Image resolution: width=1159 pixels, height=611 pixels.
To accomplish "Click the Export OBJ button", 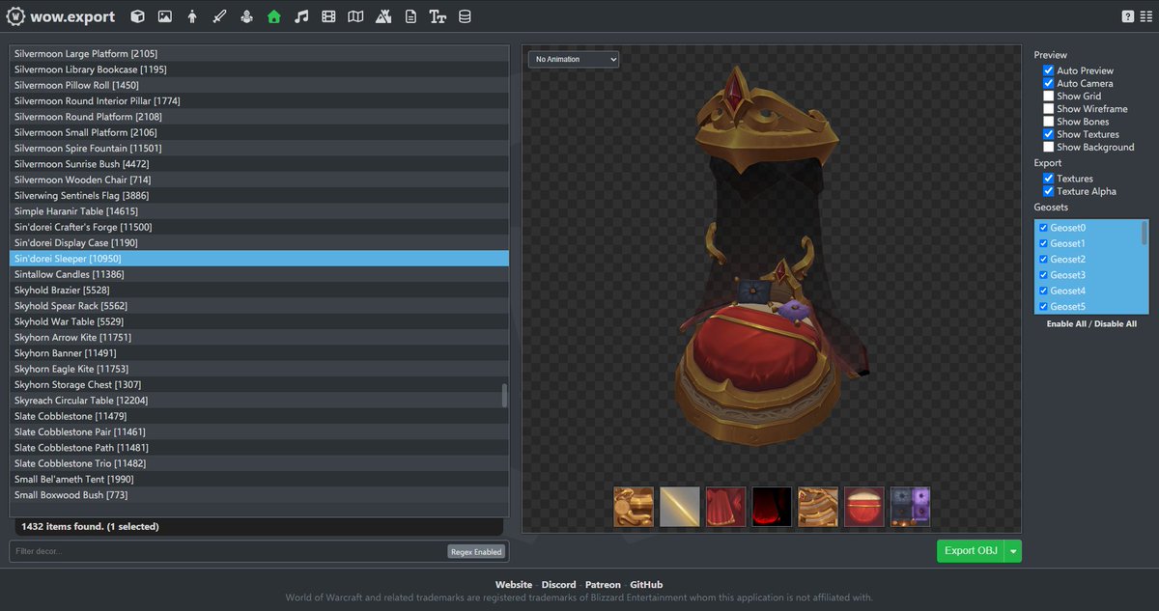I will [x=971, y=551].
